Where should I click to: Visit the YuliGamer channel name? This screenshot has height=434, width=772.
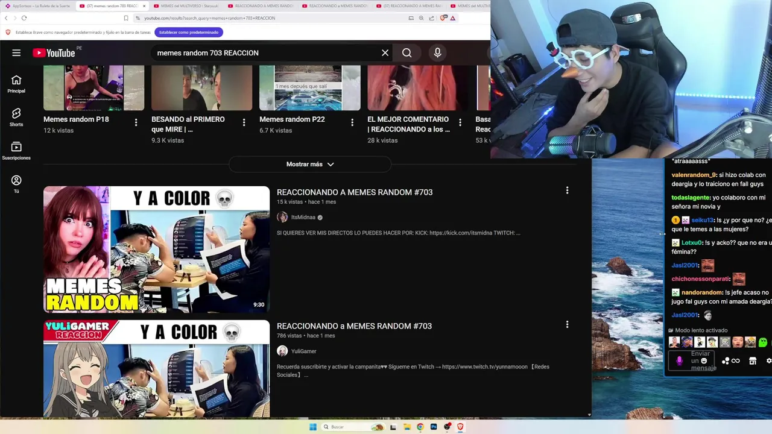304,351
